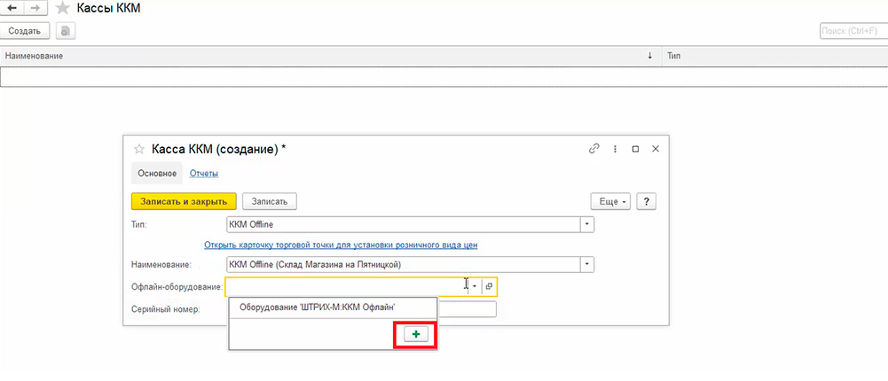The width and height of the screenshot is (888, 381).
Task: Click the question mark help button
Action: point(647,201)
